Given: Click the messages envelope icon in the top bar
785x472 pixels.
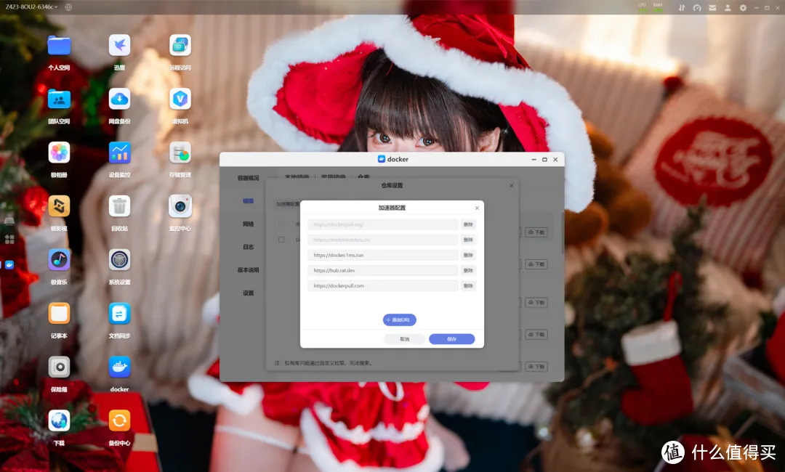Looking at the screenshot, I should (712, 7).
